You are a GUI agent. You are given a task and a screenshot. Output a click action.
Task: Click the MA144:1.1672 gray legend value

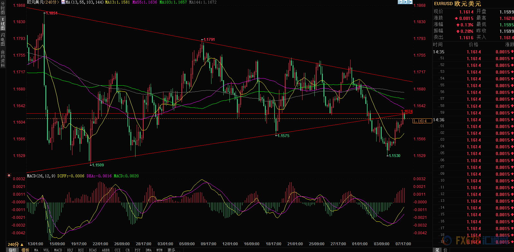(x=203, y=2)
